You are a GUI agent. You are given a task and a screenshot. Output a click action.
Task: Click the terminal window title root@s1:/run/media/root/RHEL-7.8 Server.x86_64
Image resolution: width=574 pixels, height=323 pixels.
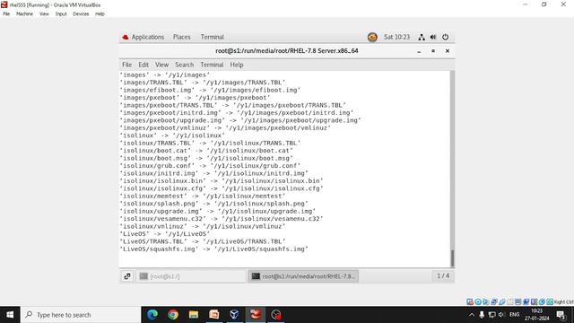pos(287,51)
